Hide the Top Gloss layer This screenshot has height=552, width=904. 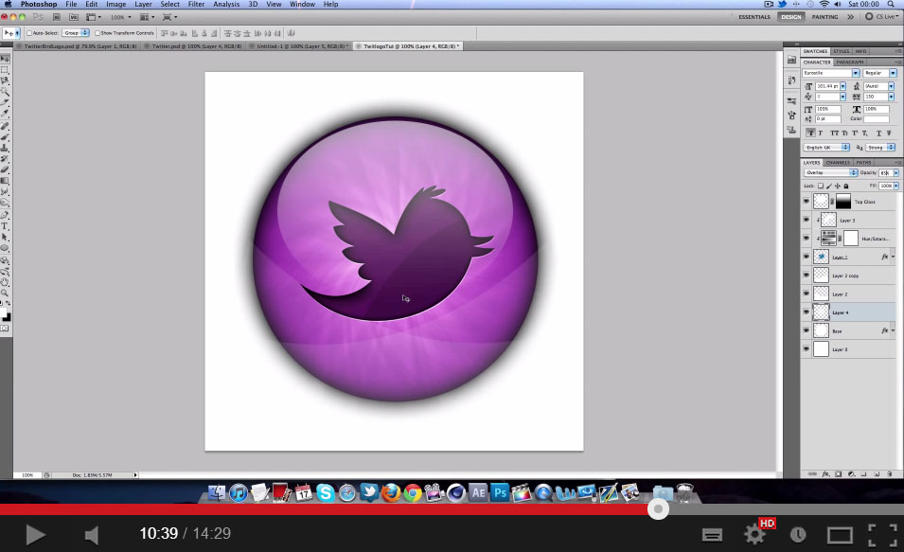(807, 202)
